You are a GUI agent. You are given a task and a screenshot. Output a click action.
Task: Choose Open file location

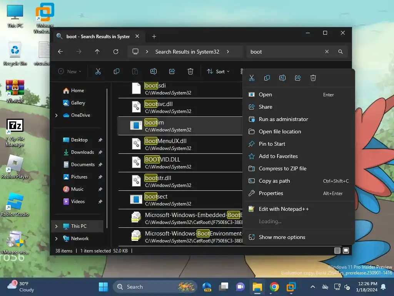click(x=299, y=132)
